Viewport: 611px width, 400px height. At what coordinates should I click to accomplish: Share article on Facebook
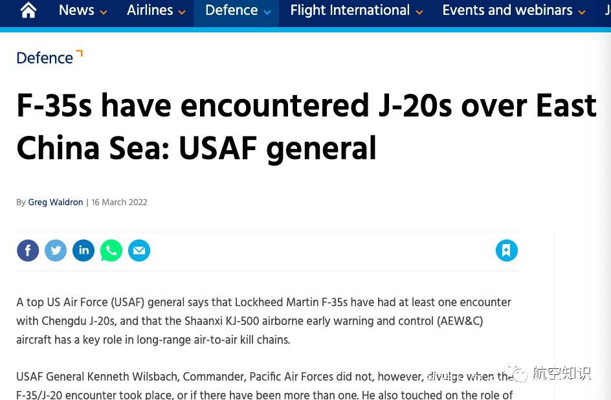(x=28, y=250)
